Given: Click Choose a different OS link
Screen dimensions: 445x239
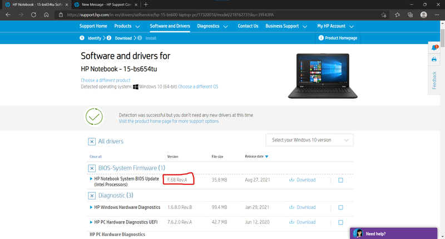Looking at the screenshot, I should pyautogui.click(x=198, y=86).
